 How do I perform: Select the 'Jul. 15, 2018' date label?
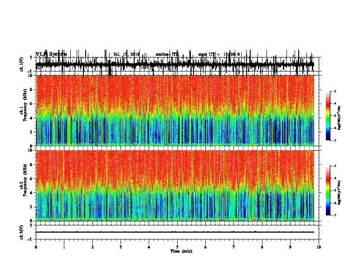(x=126, y=54)
